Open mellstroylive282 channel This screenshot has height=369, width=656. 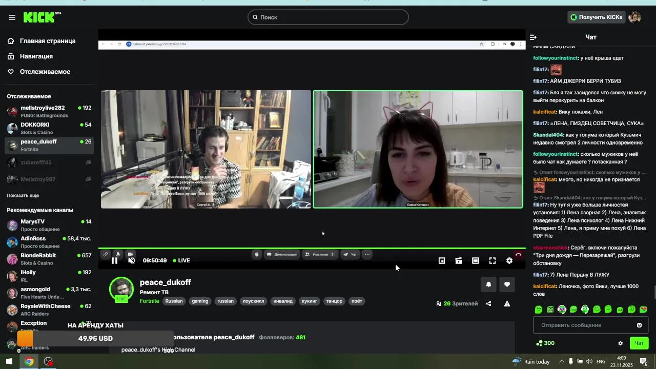[x=49, y=111]
